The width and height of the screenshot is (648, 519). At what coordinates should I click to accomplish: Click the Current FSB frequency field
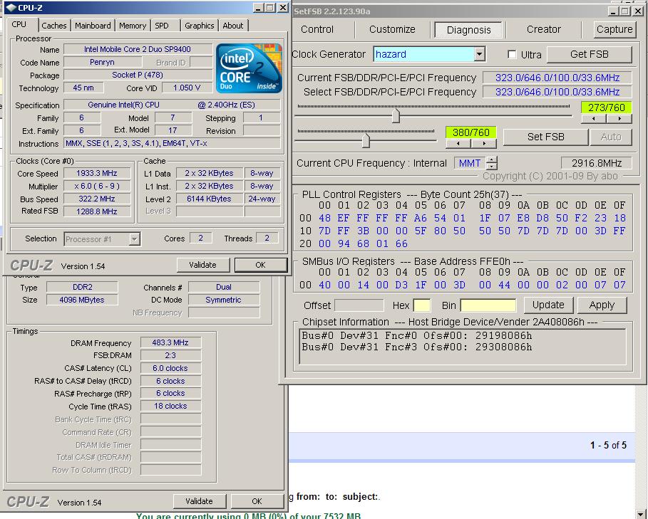[557, 78]
